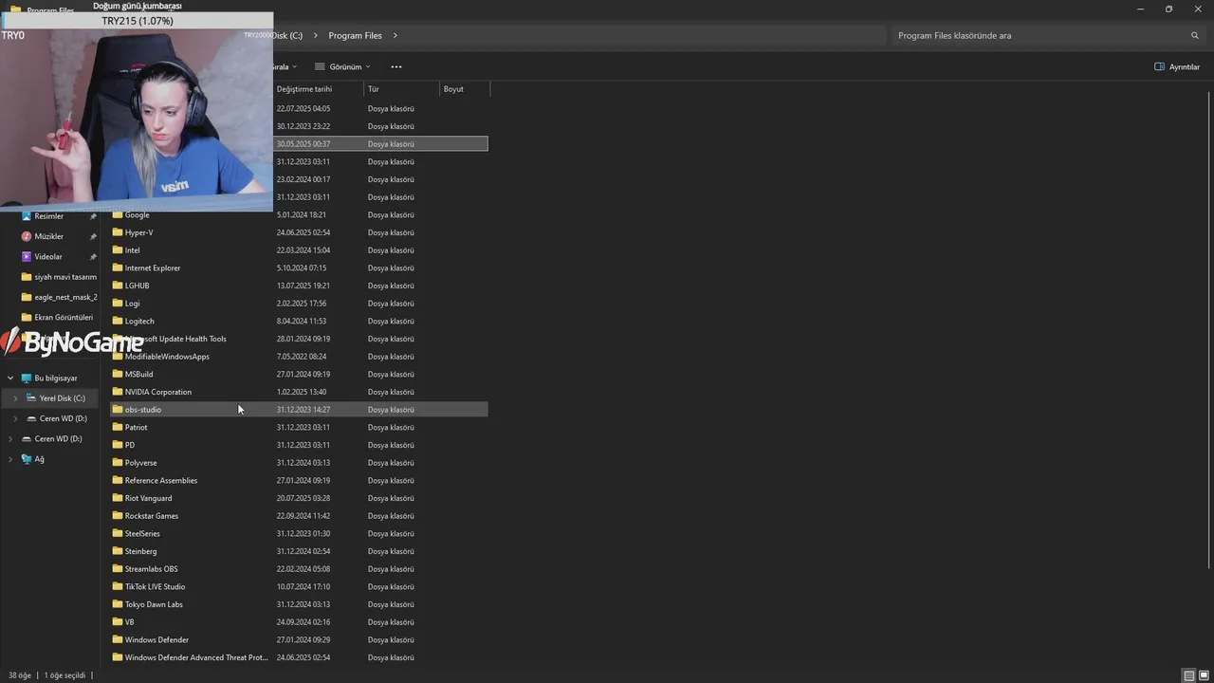Viewport: 1214px width, 683px height.
Task: Click date 30.05.2025 00:37 in selected row
Action: (303, 144)
